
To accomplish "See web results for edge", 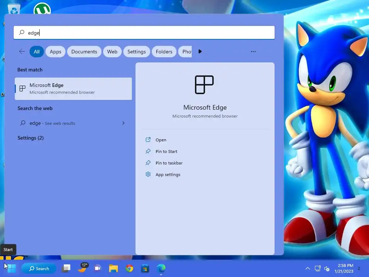I will coord(74,123).
